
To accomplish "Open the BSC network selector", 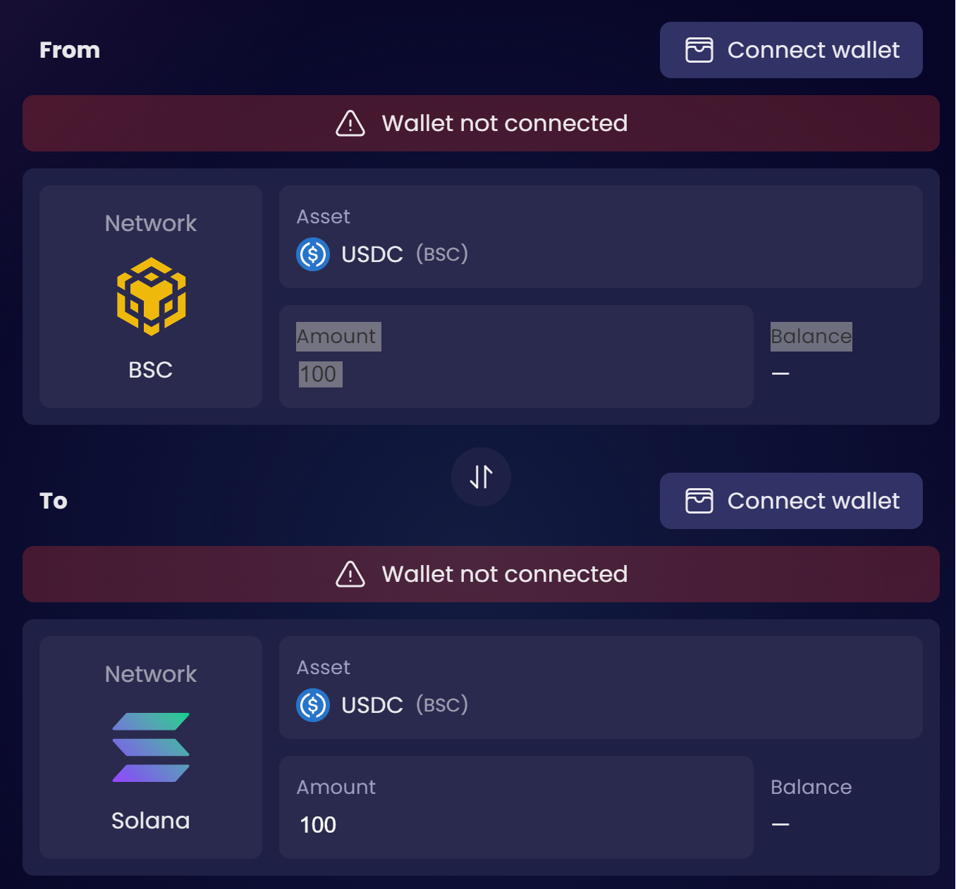I will 150,297.
